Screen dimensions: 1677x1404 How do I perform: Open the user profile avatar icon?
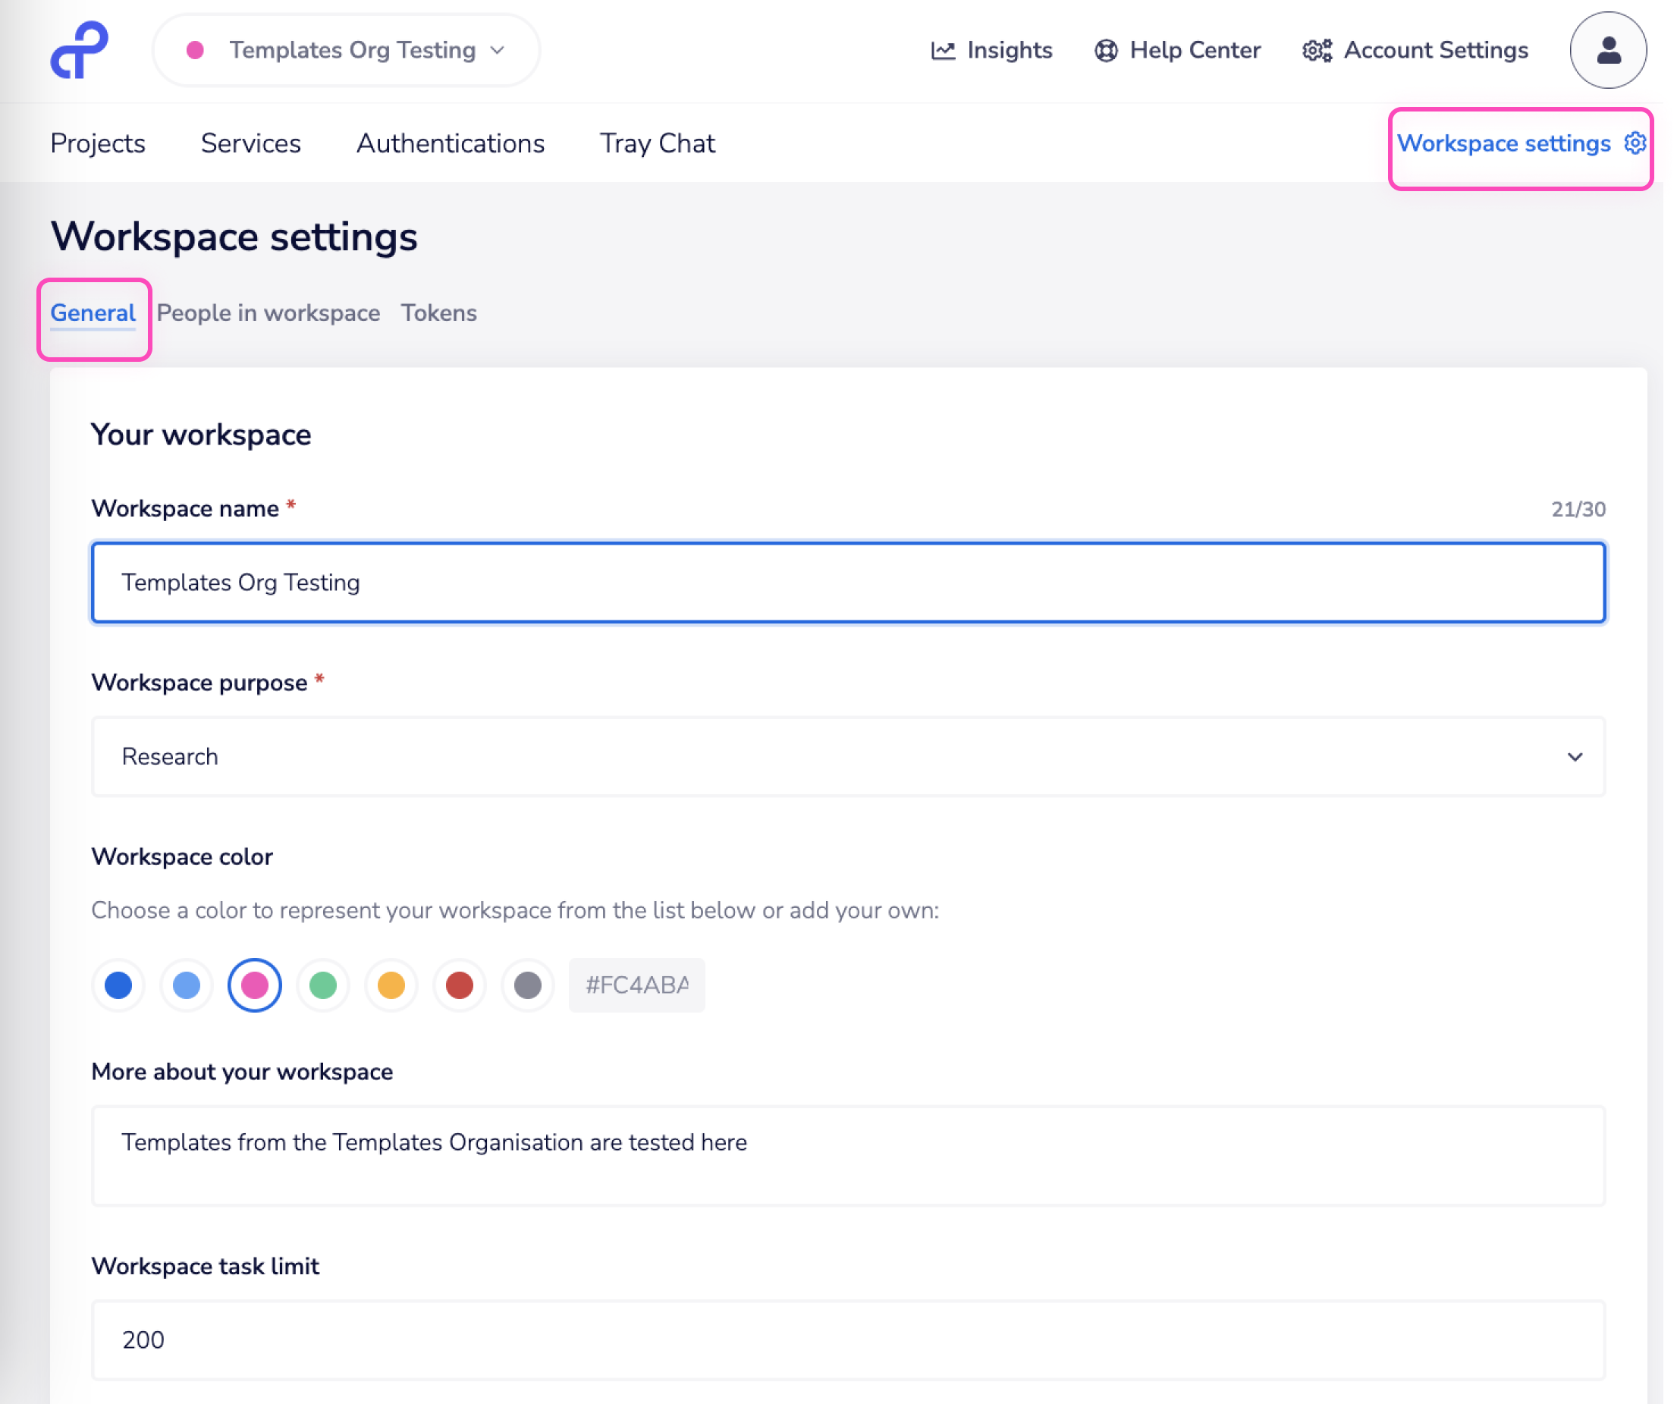click(1607, 49)
